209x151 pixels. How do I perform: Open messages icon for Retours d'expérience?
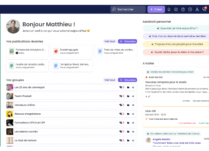click(x=122, y=114)
